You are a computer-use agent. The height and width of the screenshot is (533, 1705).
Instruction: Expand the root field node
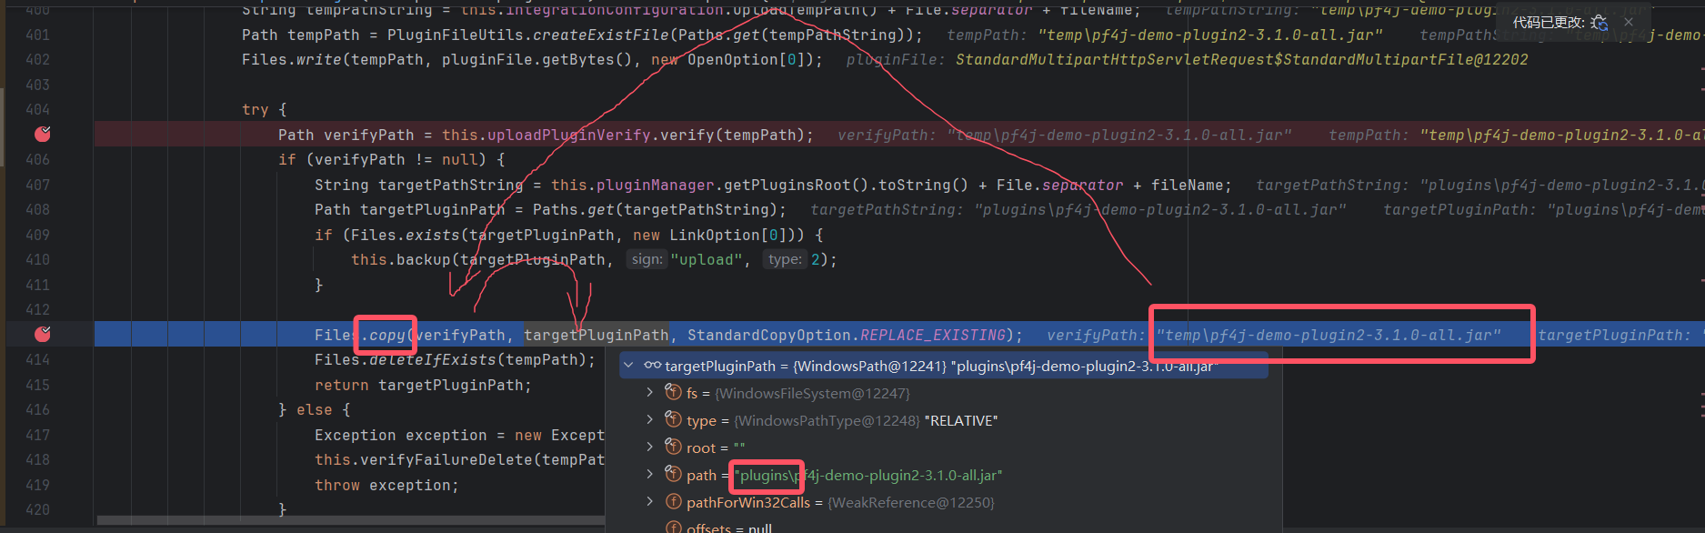649,448
